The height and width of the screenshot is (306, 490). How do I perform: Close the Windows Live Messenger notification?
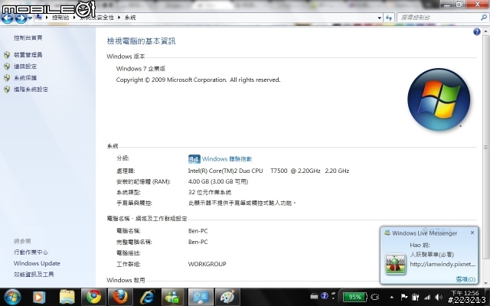click(x=472, y=233)
